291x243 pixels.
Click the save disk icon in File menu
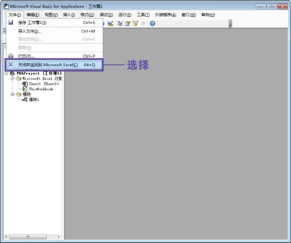tap(11, 22)
